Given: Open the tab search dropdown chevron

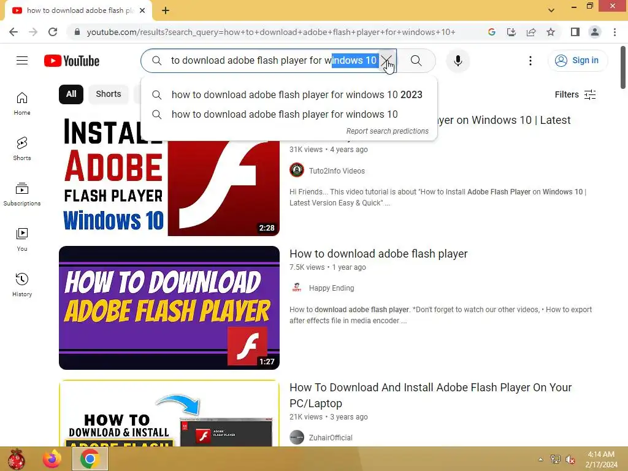Looking at the screenshot, I should coord(551,10).
